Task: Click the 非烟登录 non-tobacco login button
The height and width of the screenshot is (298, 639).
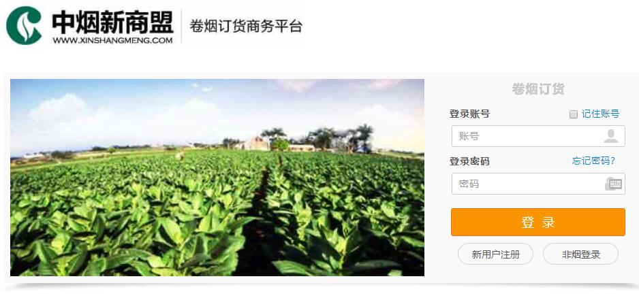Action: point(580,254)
